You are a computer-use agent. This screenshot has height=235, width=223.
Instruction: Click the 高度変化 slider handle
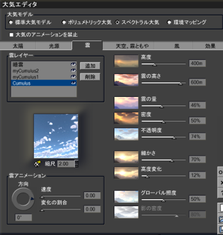tap(147, 176)
